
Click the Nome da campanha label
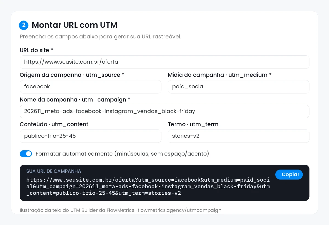pos(75,100)
